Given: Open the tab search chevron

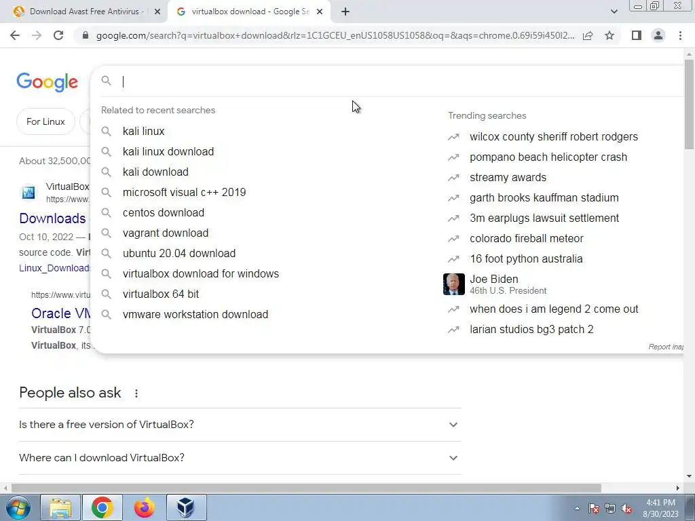Looking at the screenshot, I should click(614, 12).
